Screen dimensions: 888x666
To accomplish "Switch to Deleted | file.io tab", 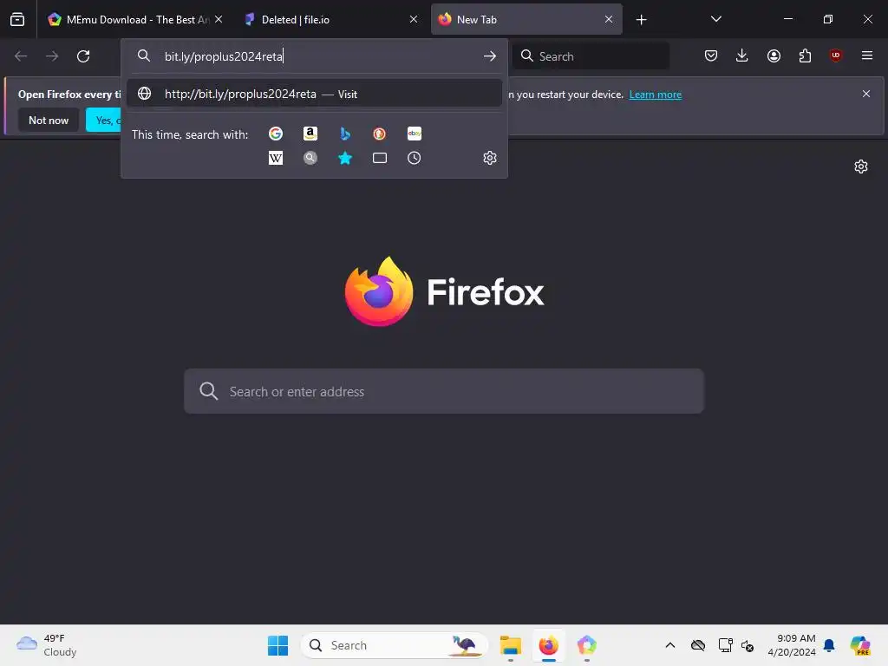I will 330,19.
